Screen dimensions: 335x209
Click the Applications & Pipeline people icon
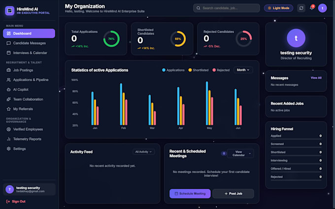[8, 80]
